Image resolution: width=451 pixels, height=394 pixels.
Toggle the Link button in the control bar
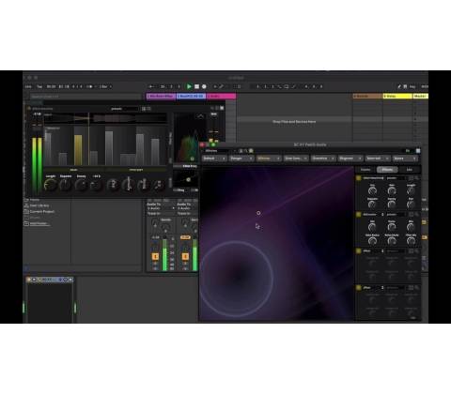[x=28, y=86]
